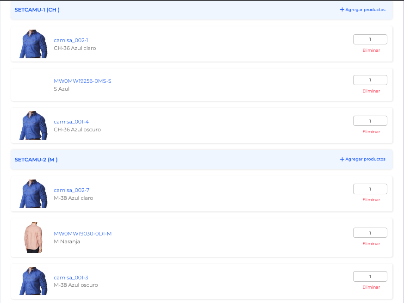Click quantity field for camisa_002-1
The image size is (404, 303).
point(370,39)
